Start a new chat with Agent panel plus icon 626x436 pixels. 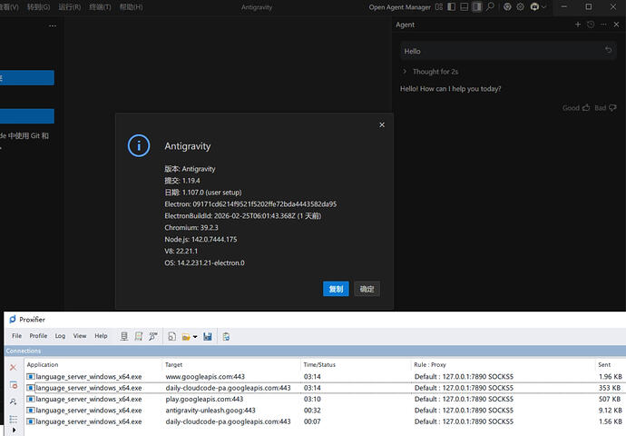tap(578, 25)
